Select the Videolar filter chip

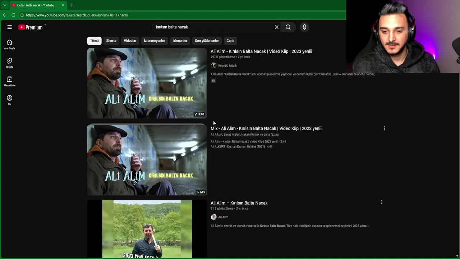pos(130,41)
